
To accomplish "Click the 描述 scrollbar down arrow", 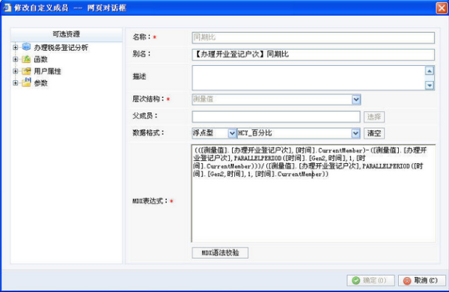I will click(430, 85).
